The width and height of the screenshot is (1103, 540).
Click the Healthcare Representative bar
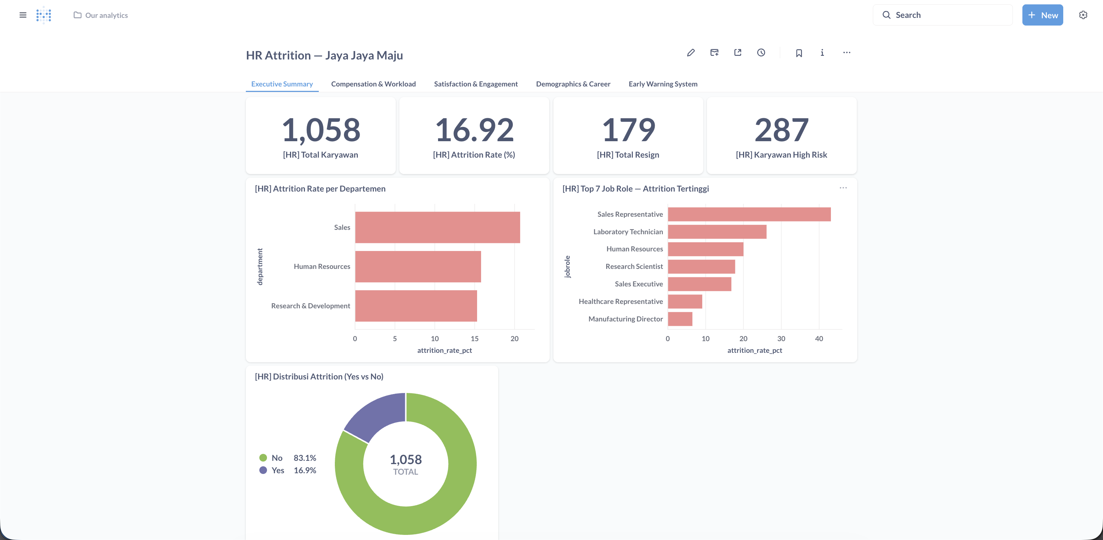685,301
